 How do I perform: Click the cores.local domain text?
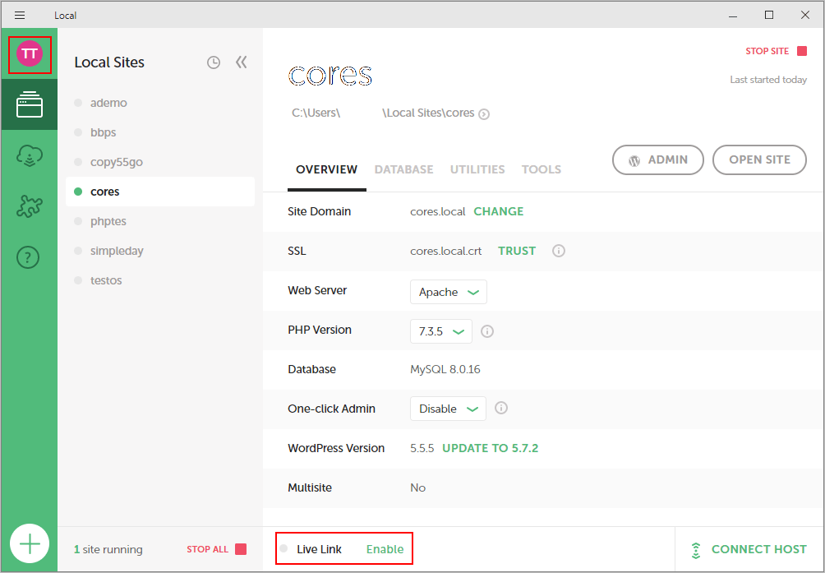438,211
